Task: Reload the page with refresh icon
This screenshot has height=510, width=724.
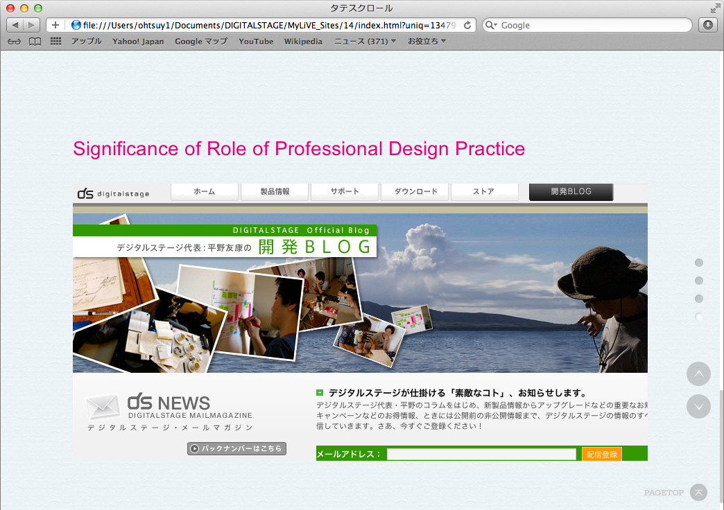Action: coord(467,25)
